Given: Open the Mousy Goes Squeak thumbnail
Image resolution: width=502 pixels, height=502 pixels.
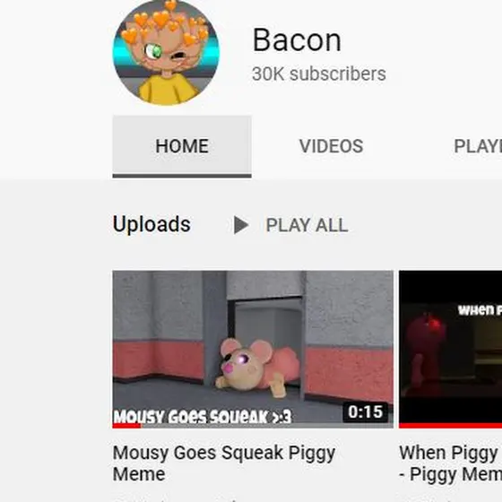Looking at the screenshot, I should [x=253, y=350].
